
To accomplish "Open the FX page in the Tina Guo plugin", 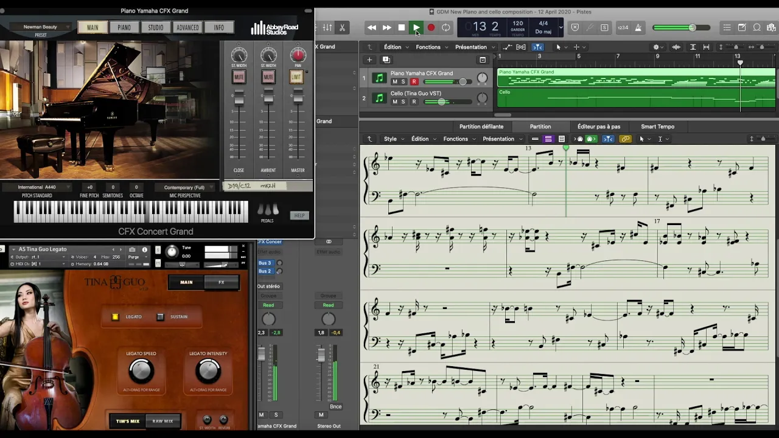I will (x=222, y=282).
